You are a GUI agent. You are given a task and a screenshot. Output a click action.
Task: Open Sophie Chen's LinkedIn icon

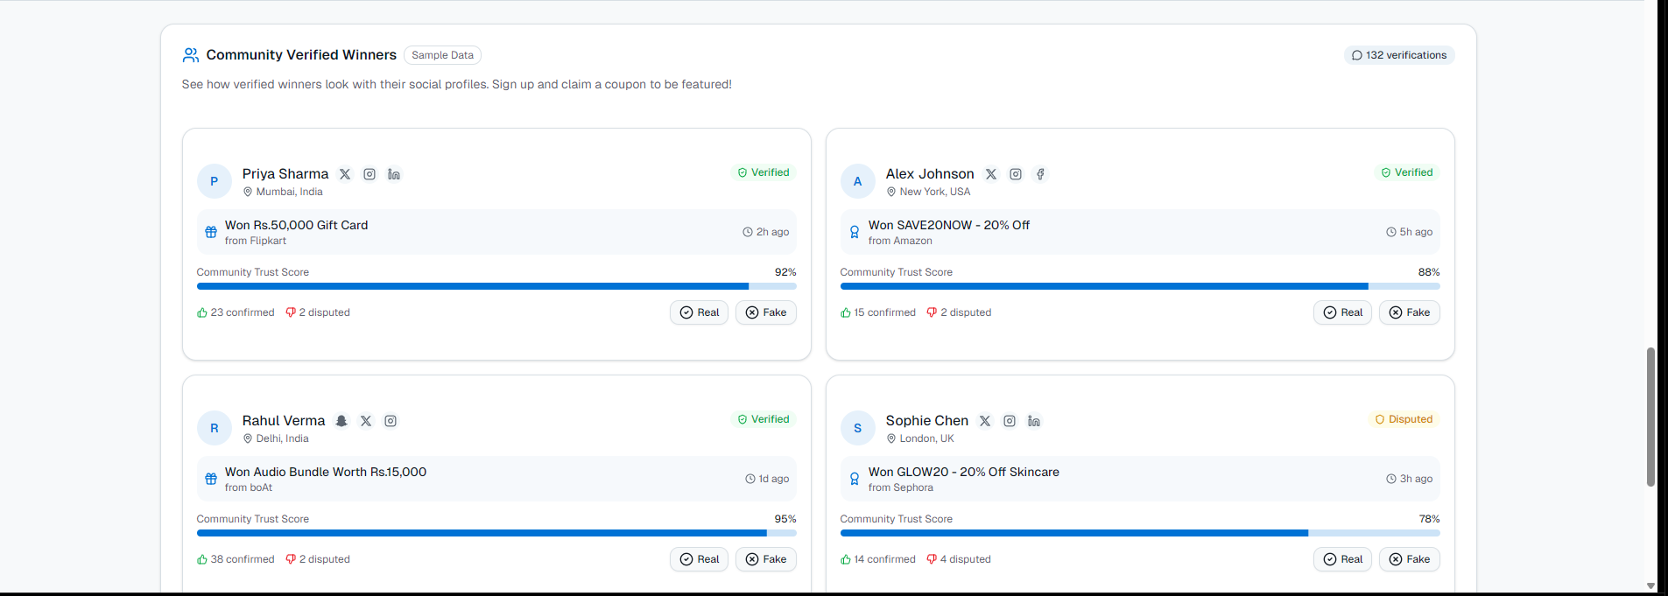(x=1034, y=421)
